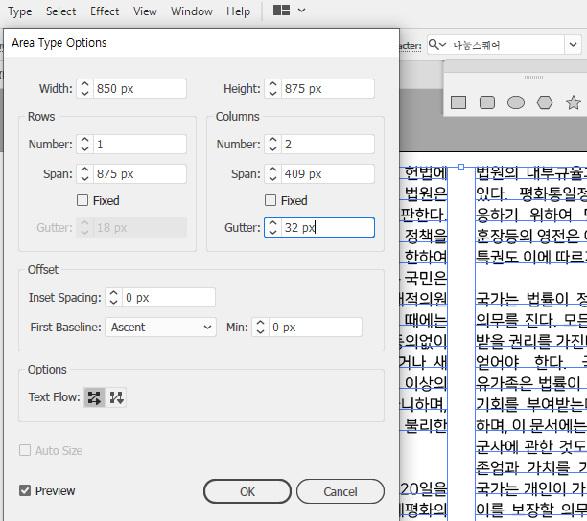The height and width of the screenshot is (521, 587).
Task: Open the Type menu
Action: tap(20, 11)
